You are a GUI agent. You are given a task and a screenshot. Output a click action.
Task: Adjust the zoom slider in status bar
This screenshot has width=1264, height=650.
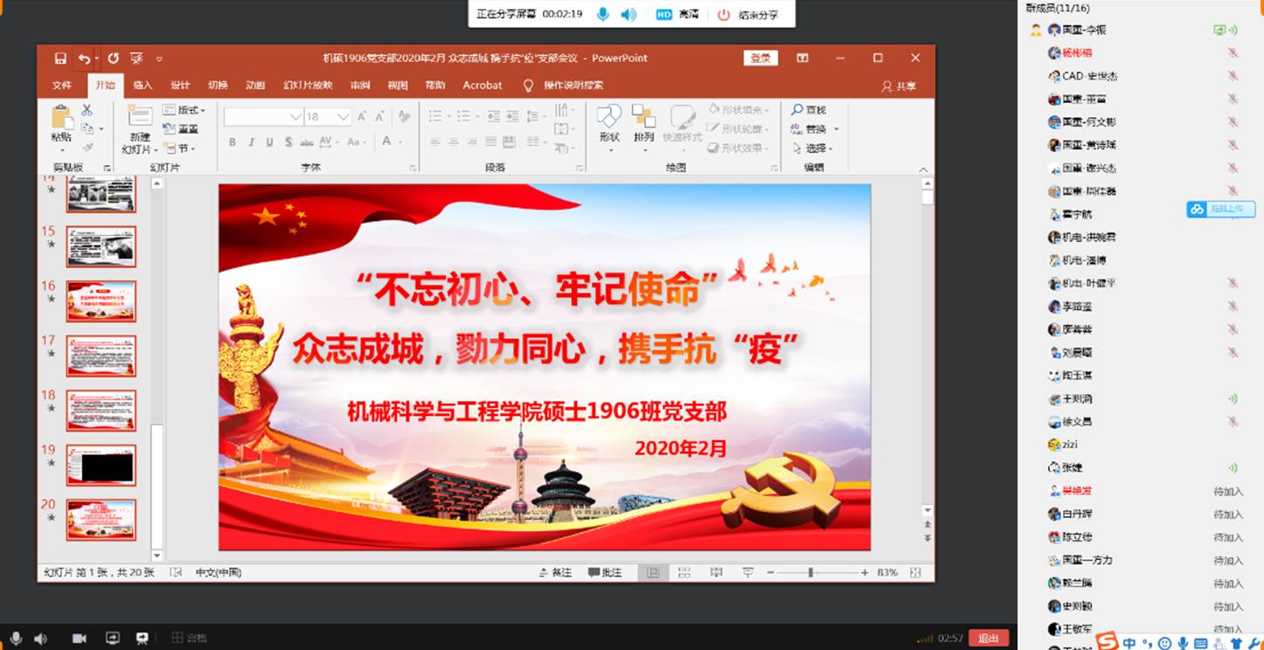pos(811,572)
